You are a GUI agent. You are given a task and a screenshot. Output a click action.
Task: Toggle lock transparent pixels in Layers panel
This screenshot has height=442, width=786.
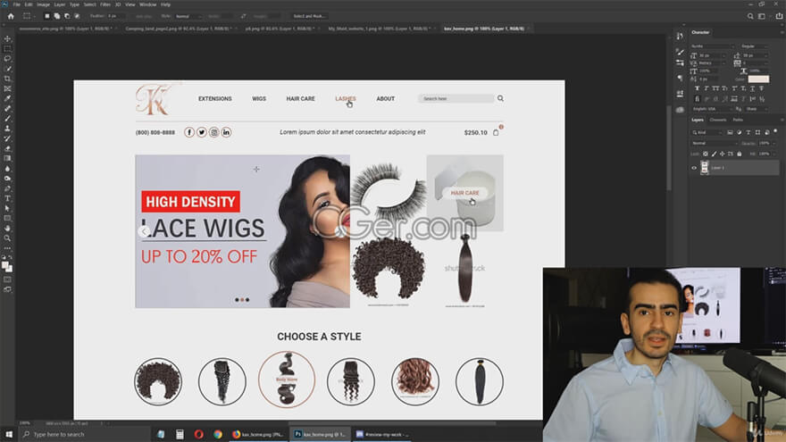[706, 154]
